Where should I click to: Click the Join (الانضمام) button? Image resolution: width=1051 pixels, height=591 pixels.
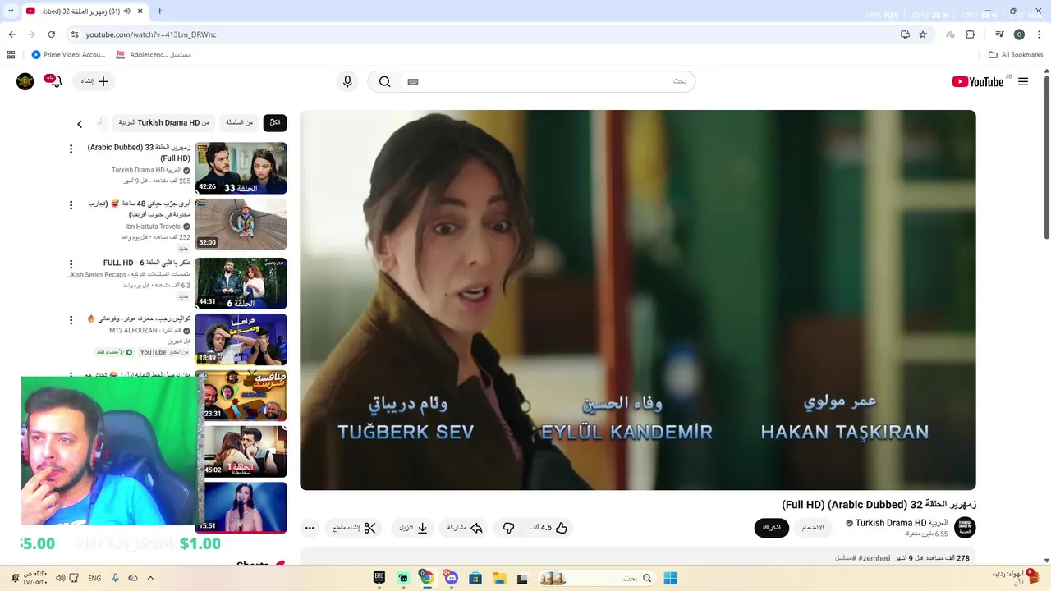coord(813,528)
